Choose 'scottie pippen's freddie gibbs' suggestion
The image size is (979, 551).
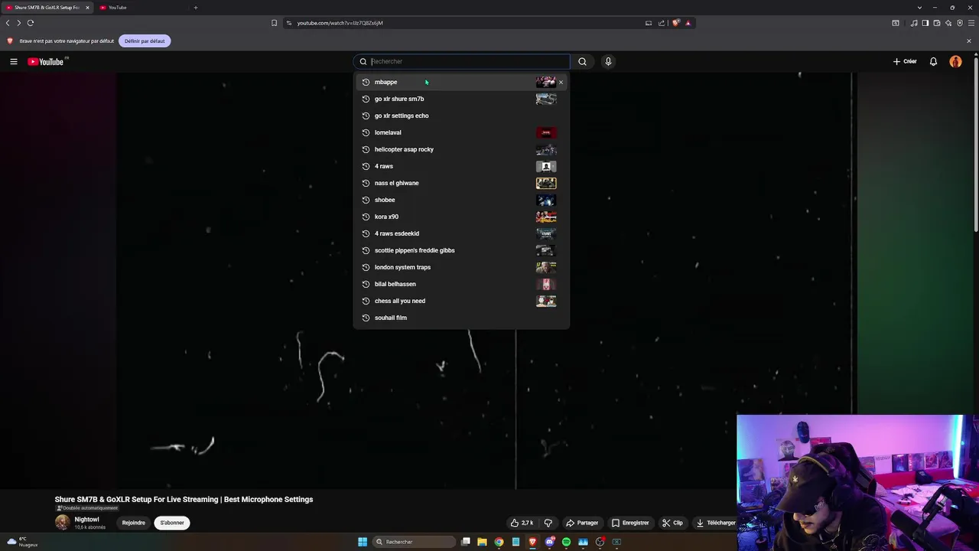(461, 250)
